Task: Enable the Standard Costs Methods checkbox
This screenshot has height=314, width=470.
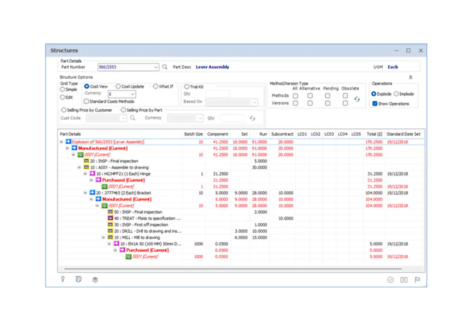Action: tap(86, 102)
